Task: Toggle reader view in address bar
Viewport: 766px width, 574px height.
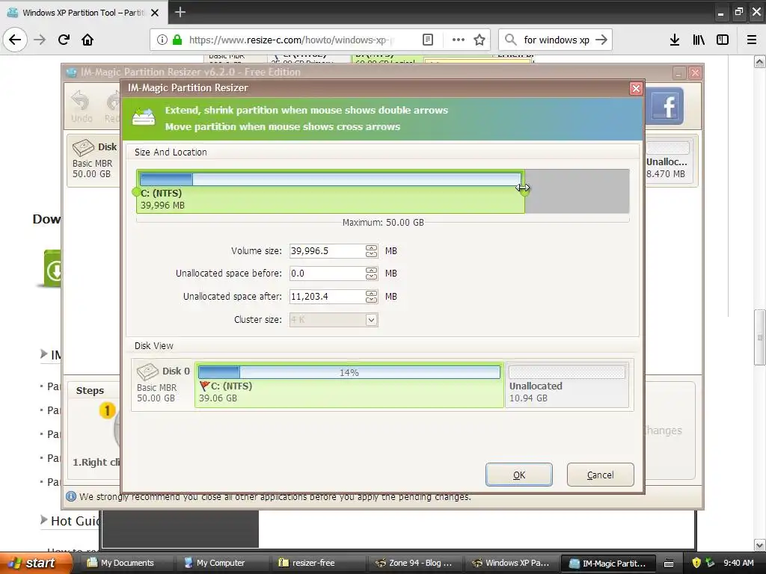Action: [x=427, y=40]
